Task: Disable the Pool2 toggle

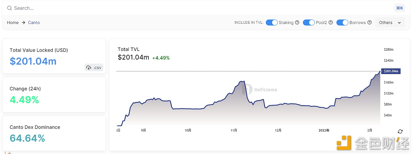Action: click(309, 23)
